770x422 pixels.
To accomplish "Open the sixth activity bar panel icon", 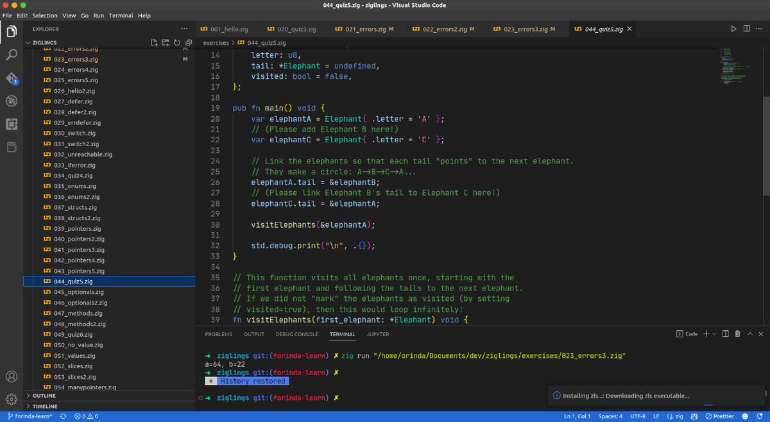I will 11,147.
